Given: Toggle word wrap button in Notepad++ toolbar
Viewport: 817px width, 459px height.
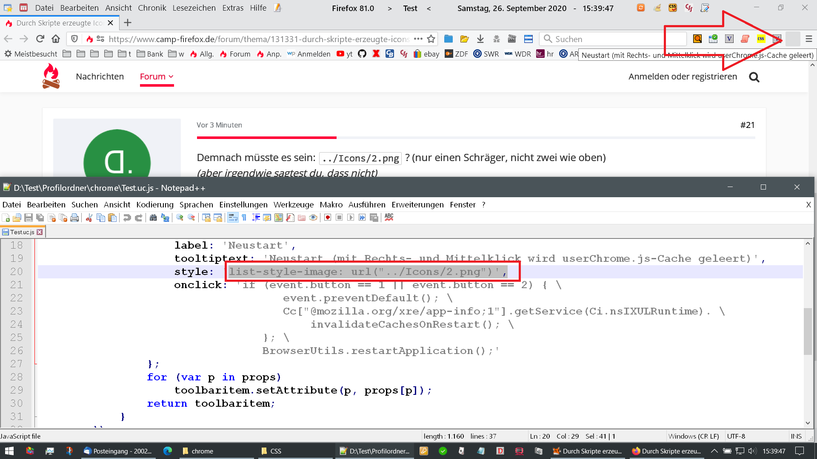Looking at the screenshot, I should click(233, 218).
